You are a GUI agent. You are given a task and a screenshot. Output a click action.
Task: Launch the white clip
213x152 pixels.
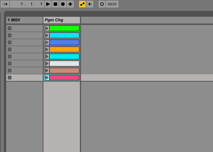(x=47, y=64)
